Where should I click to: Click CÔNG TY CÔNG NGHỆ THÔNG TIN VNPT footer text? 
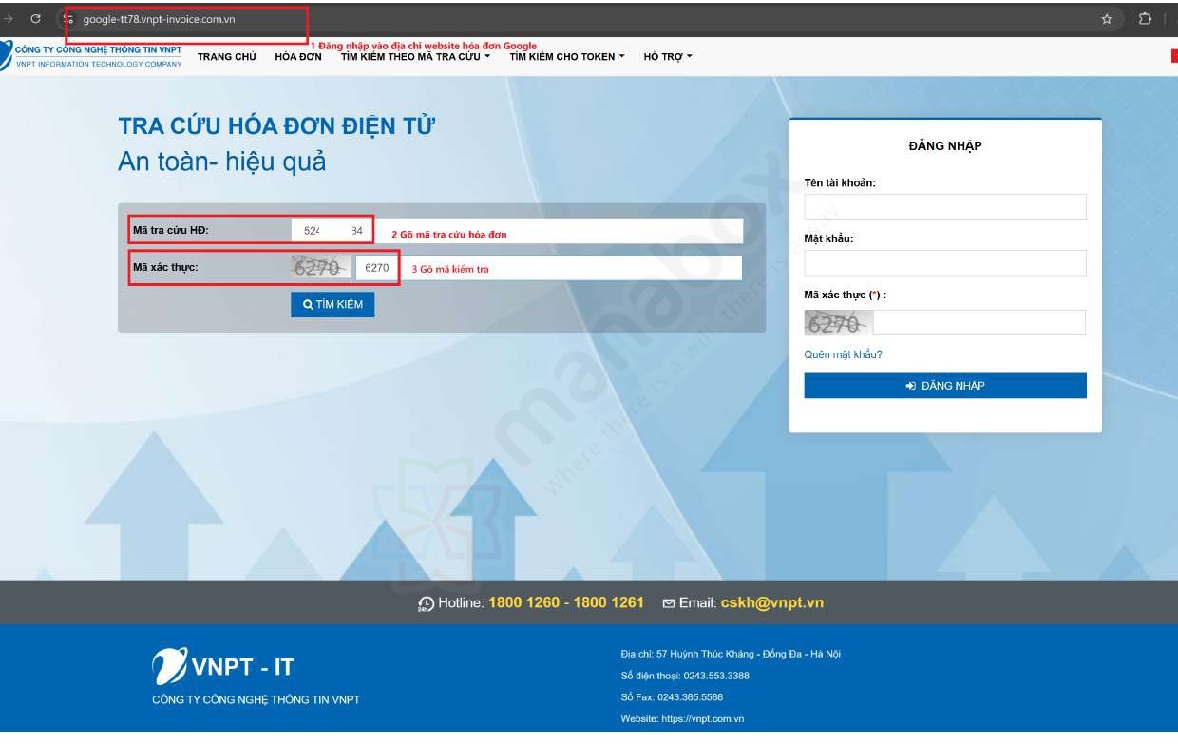[x=256, y=700]
